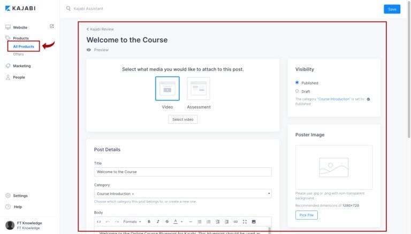
Task: Click the increase indent icon
Action: [x=226, y=222]
